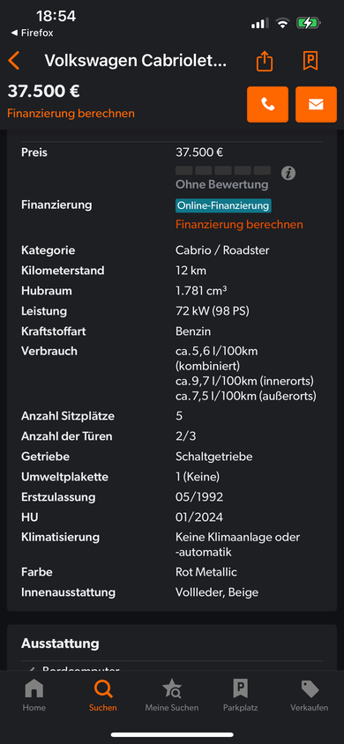Screen dimensions: 344x744
Task: Open the Meine Suchen tab
Action: pos(172,696)
